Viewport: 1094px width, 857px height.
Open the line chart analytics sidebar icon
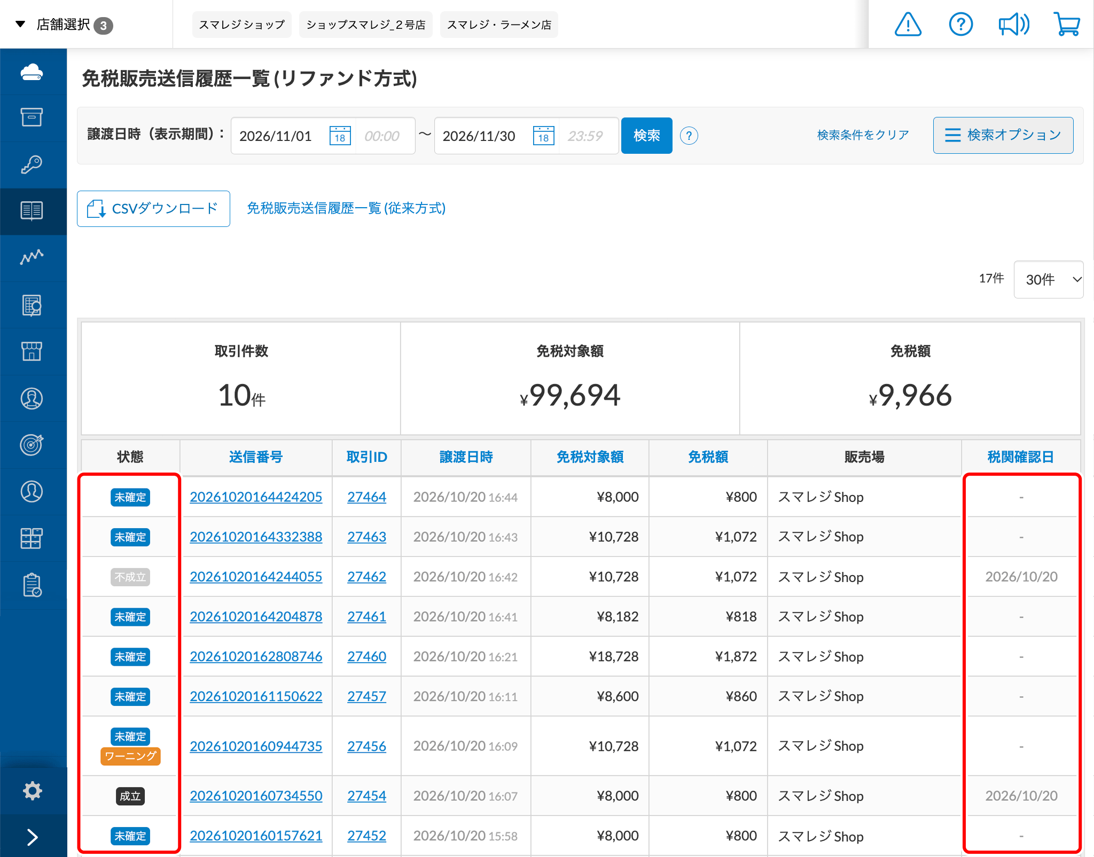(32, 257)
